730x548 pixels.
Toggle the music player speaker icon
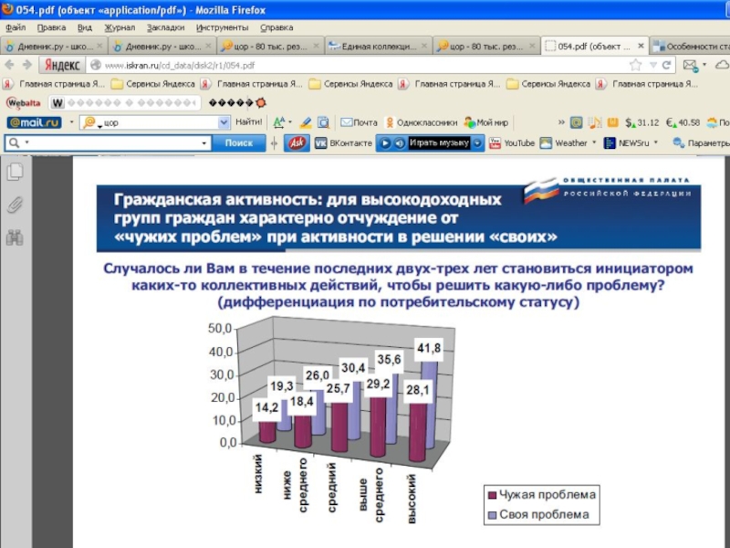click(400, 143)
